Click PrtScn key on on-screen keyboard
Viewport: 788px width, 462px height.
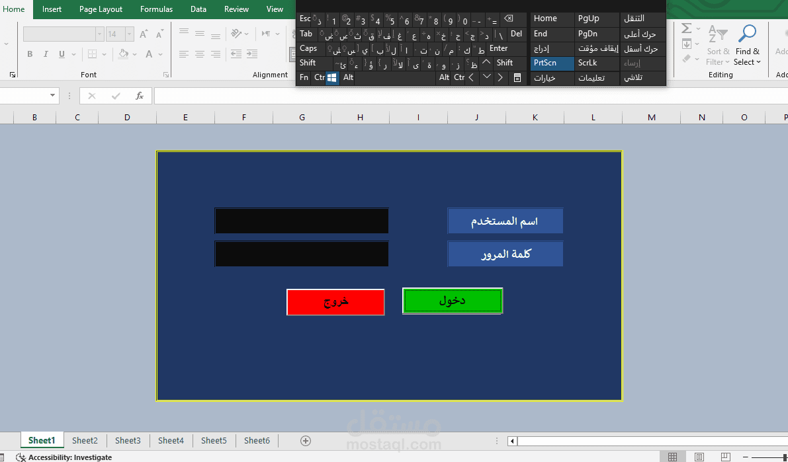pyautogui.click(x=552, y=63)
